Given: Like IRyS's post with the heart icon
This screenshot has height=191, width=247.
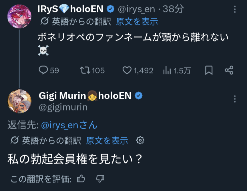Looking at the screenshot, I should point(127,70).
